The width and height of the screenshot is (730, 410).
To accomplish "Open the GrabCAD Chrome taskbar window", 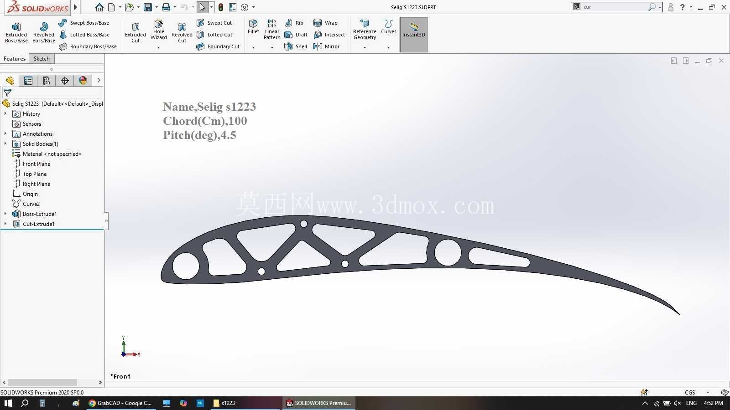I will click(x=120, y=403).
